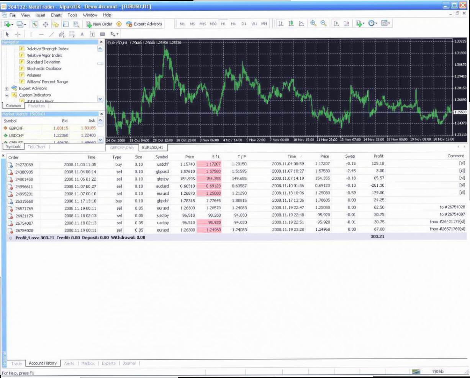
Task: Open the File menu
Action: click(x=12, y=15)
